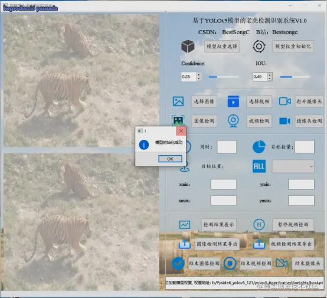
Task: Click the 视频检测 button
Action: coord(259,121)
